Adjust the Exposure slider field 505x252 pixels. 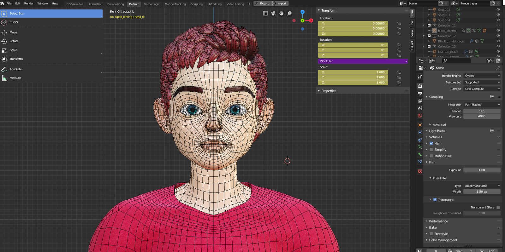pyautogui.click(x=482, y=170)
